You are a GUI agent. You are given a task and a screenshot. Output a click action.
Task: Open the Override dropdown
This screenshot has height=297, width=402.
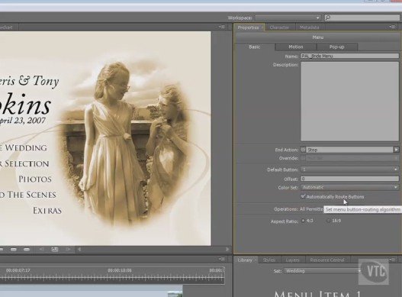[352, 158]
